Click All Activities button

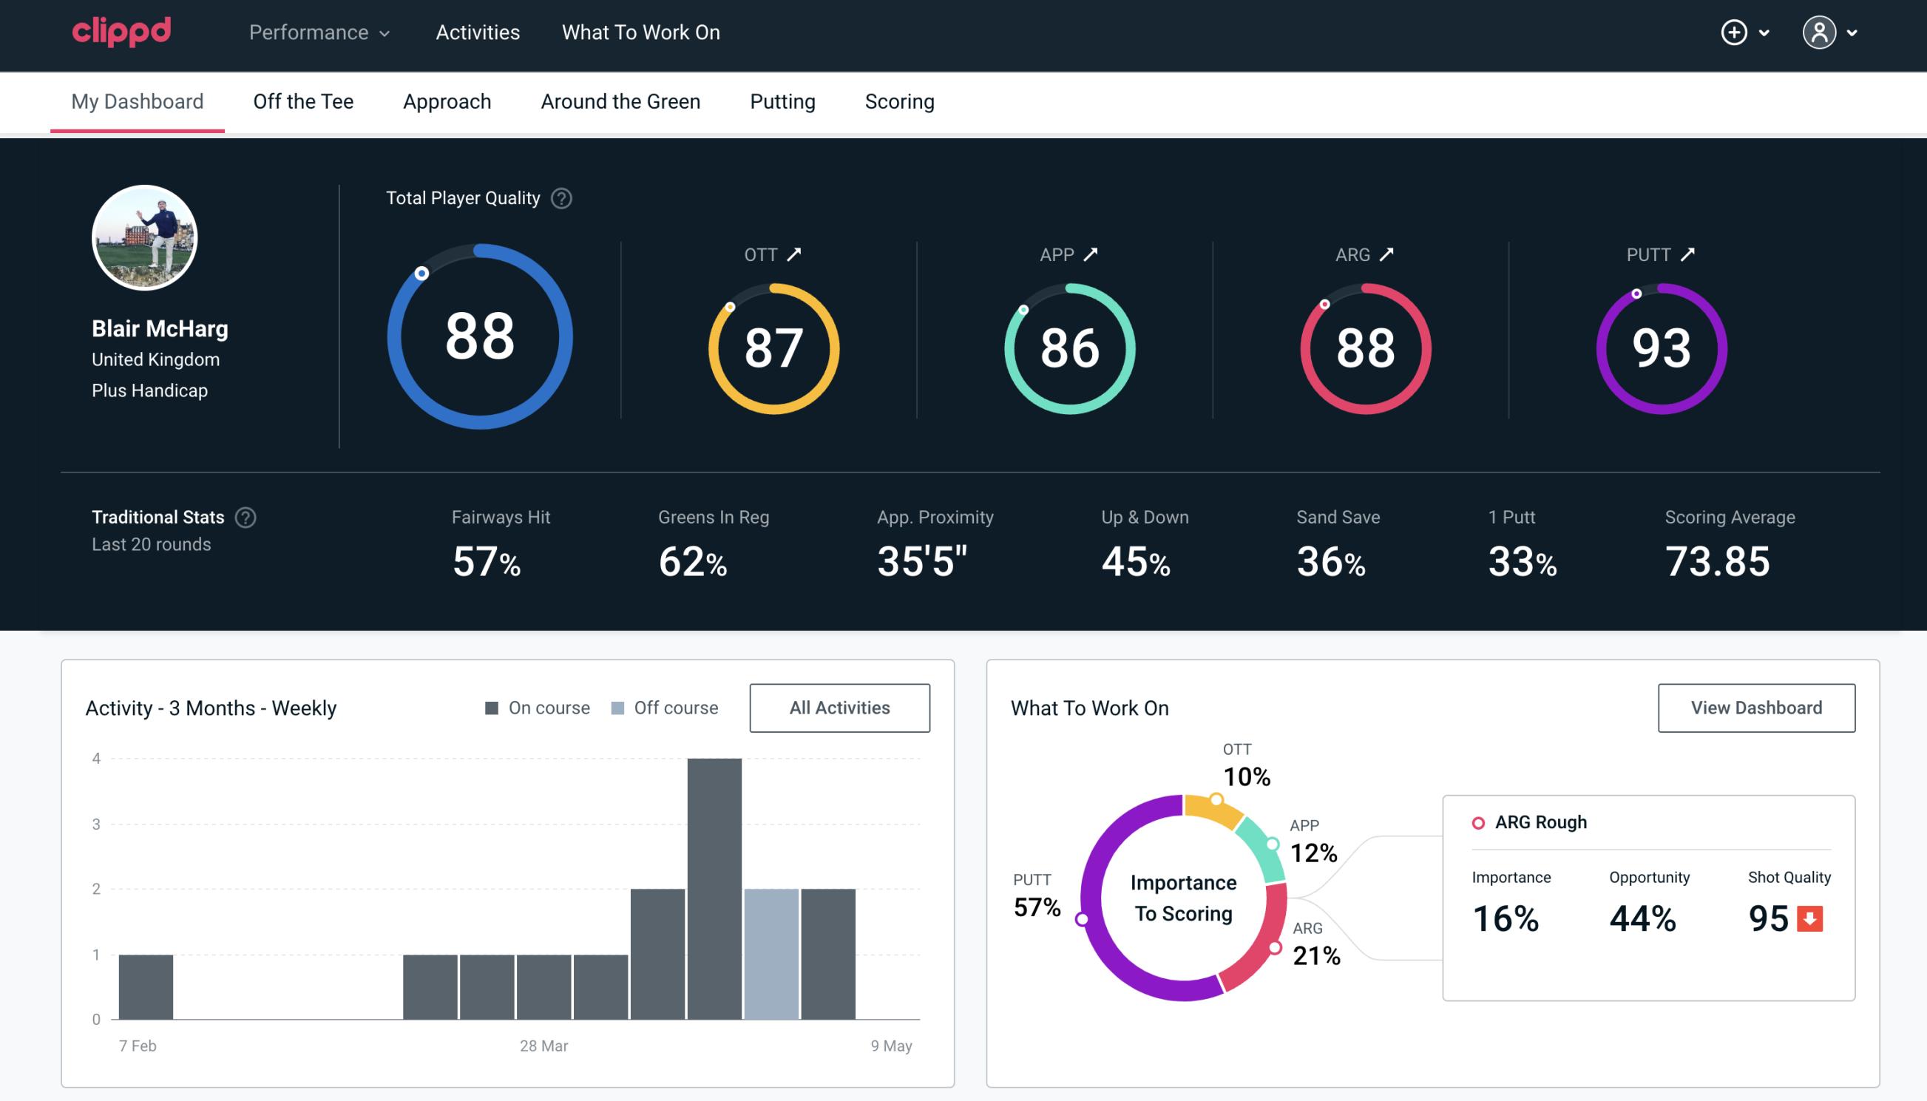(839, 708)
